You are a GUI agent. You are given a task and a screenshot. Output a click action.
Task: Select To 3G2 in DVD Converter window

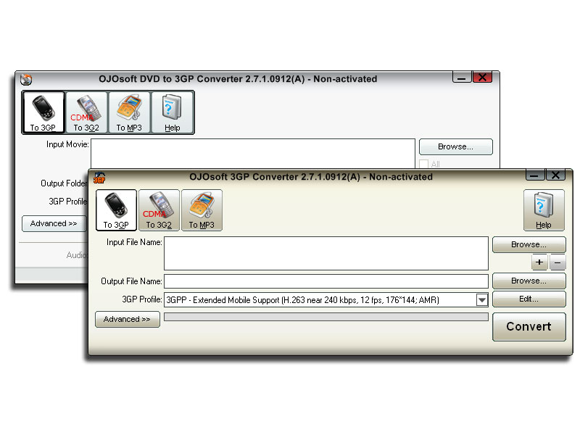[x=86, y=112]
